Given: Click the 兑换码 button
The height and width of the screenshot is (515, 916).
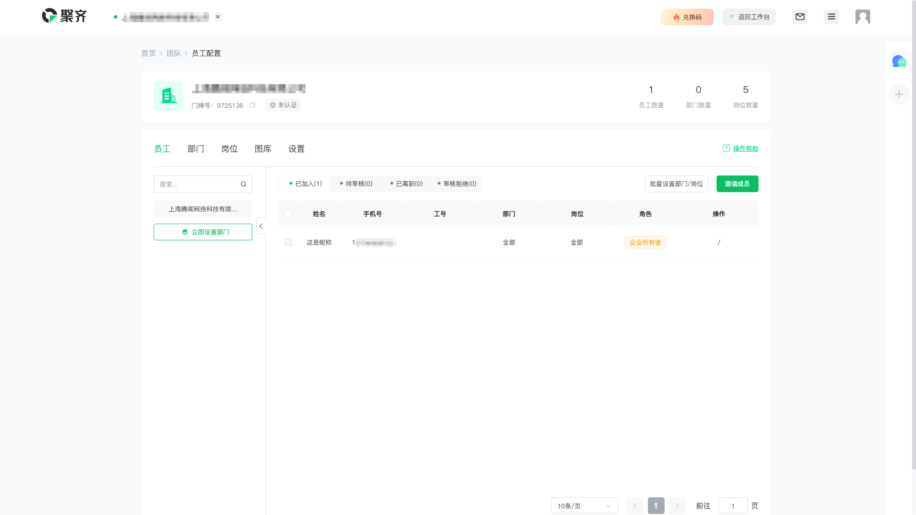Looking at the screenshot, I should (x=687, y=17).
